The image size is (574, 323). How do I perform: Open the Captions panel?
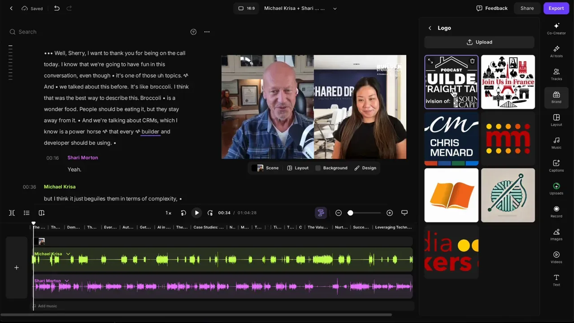(x=556, y=166)
